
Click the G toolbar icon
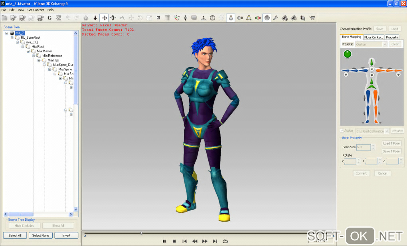[x=49, y=18]
